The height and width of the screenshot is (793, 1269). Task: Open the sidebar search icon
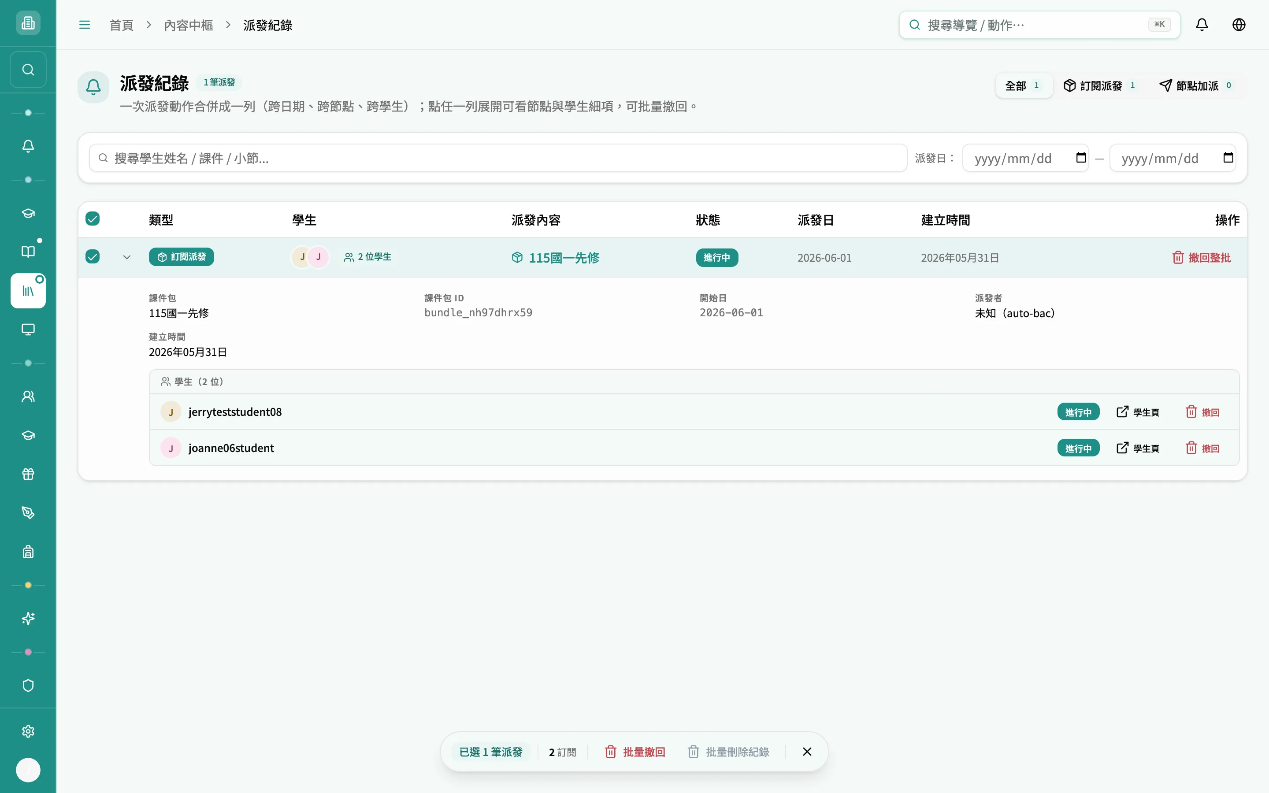pos(28,69)
